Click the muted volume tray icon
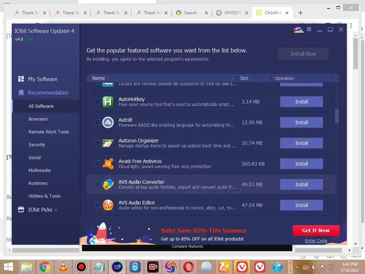Image resolution: width=365 pixels, height=274 pixels. point(314,267)
